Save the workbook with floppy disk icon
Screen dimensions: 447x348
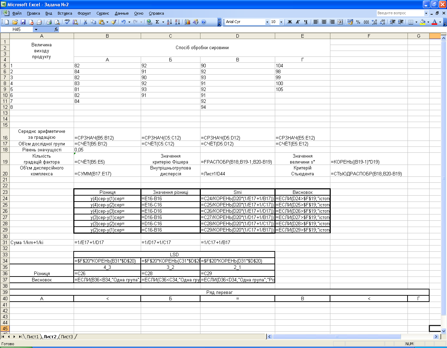(23, 22)
